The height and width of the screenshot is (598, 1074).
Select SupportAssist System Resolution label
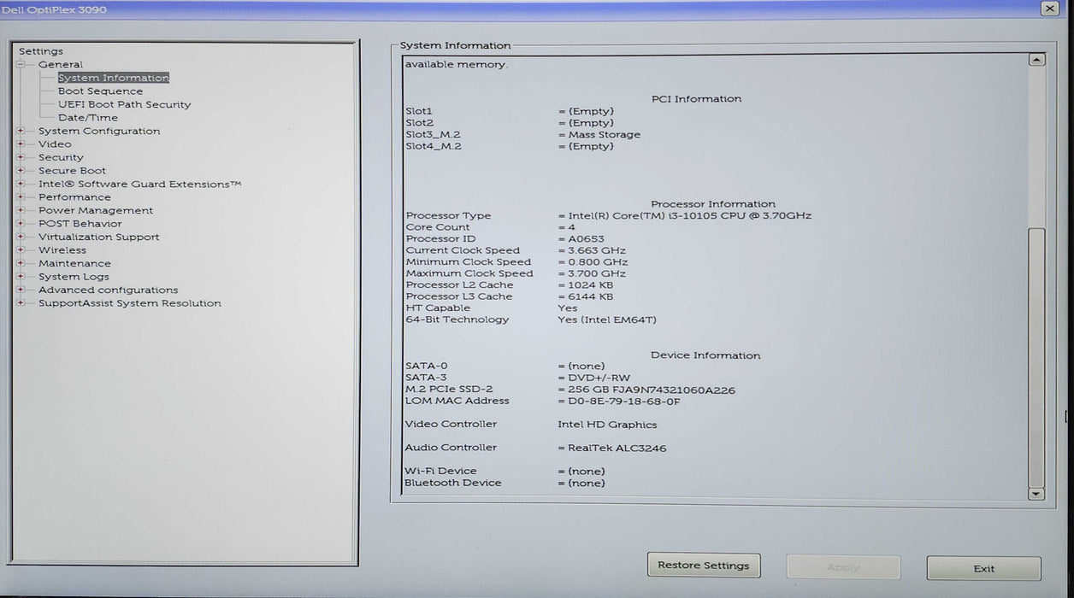pos(130,303)
